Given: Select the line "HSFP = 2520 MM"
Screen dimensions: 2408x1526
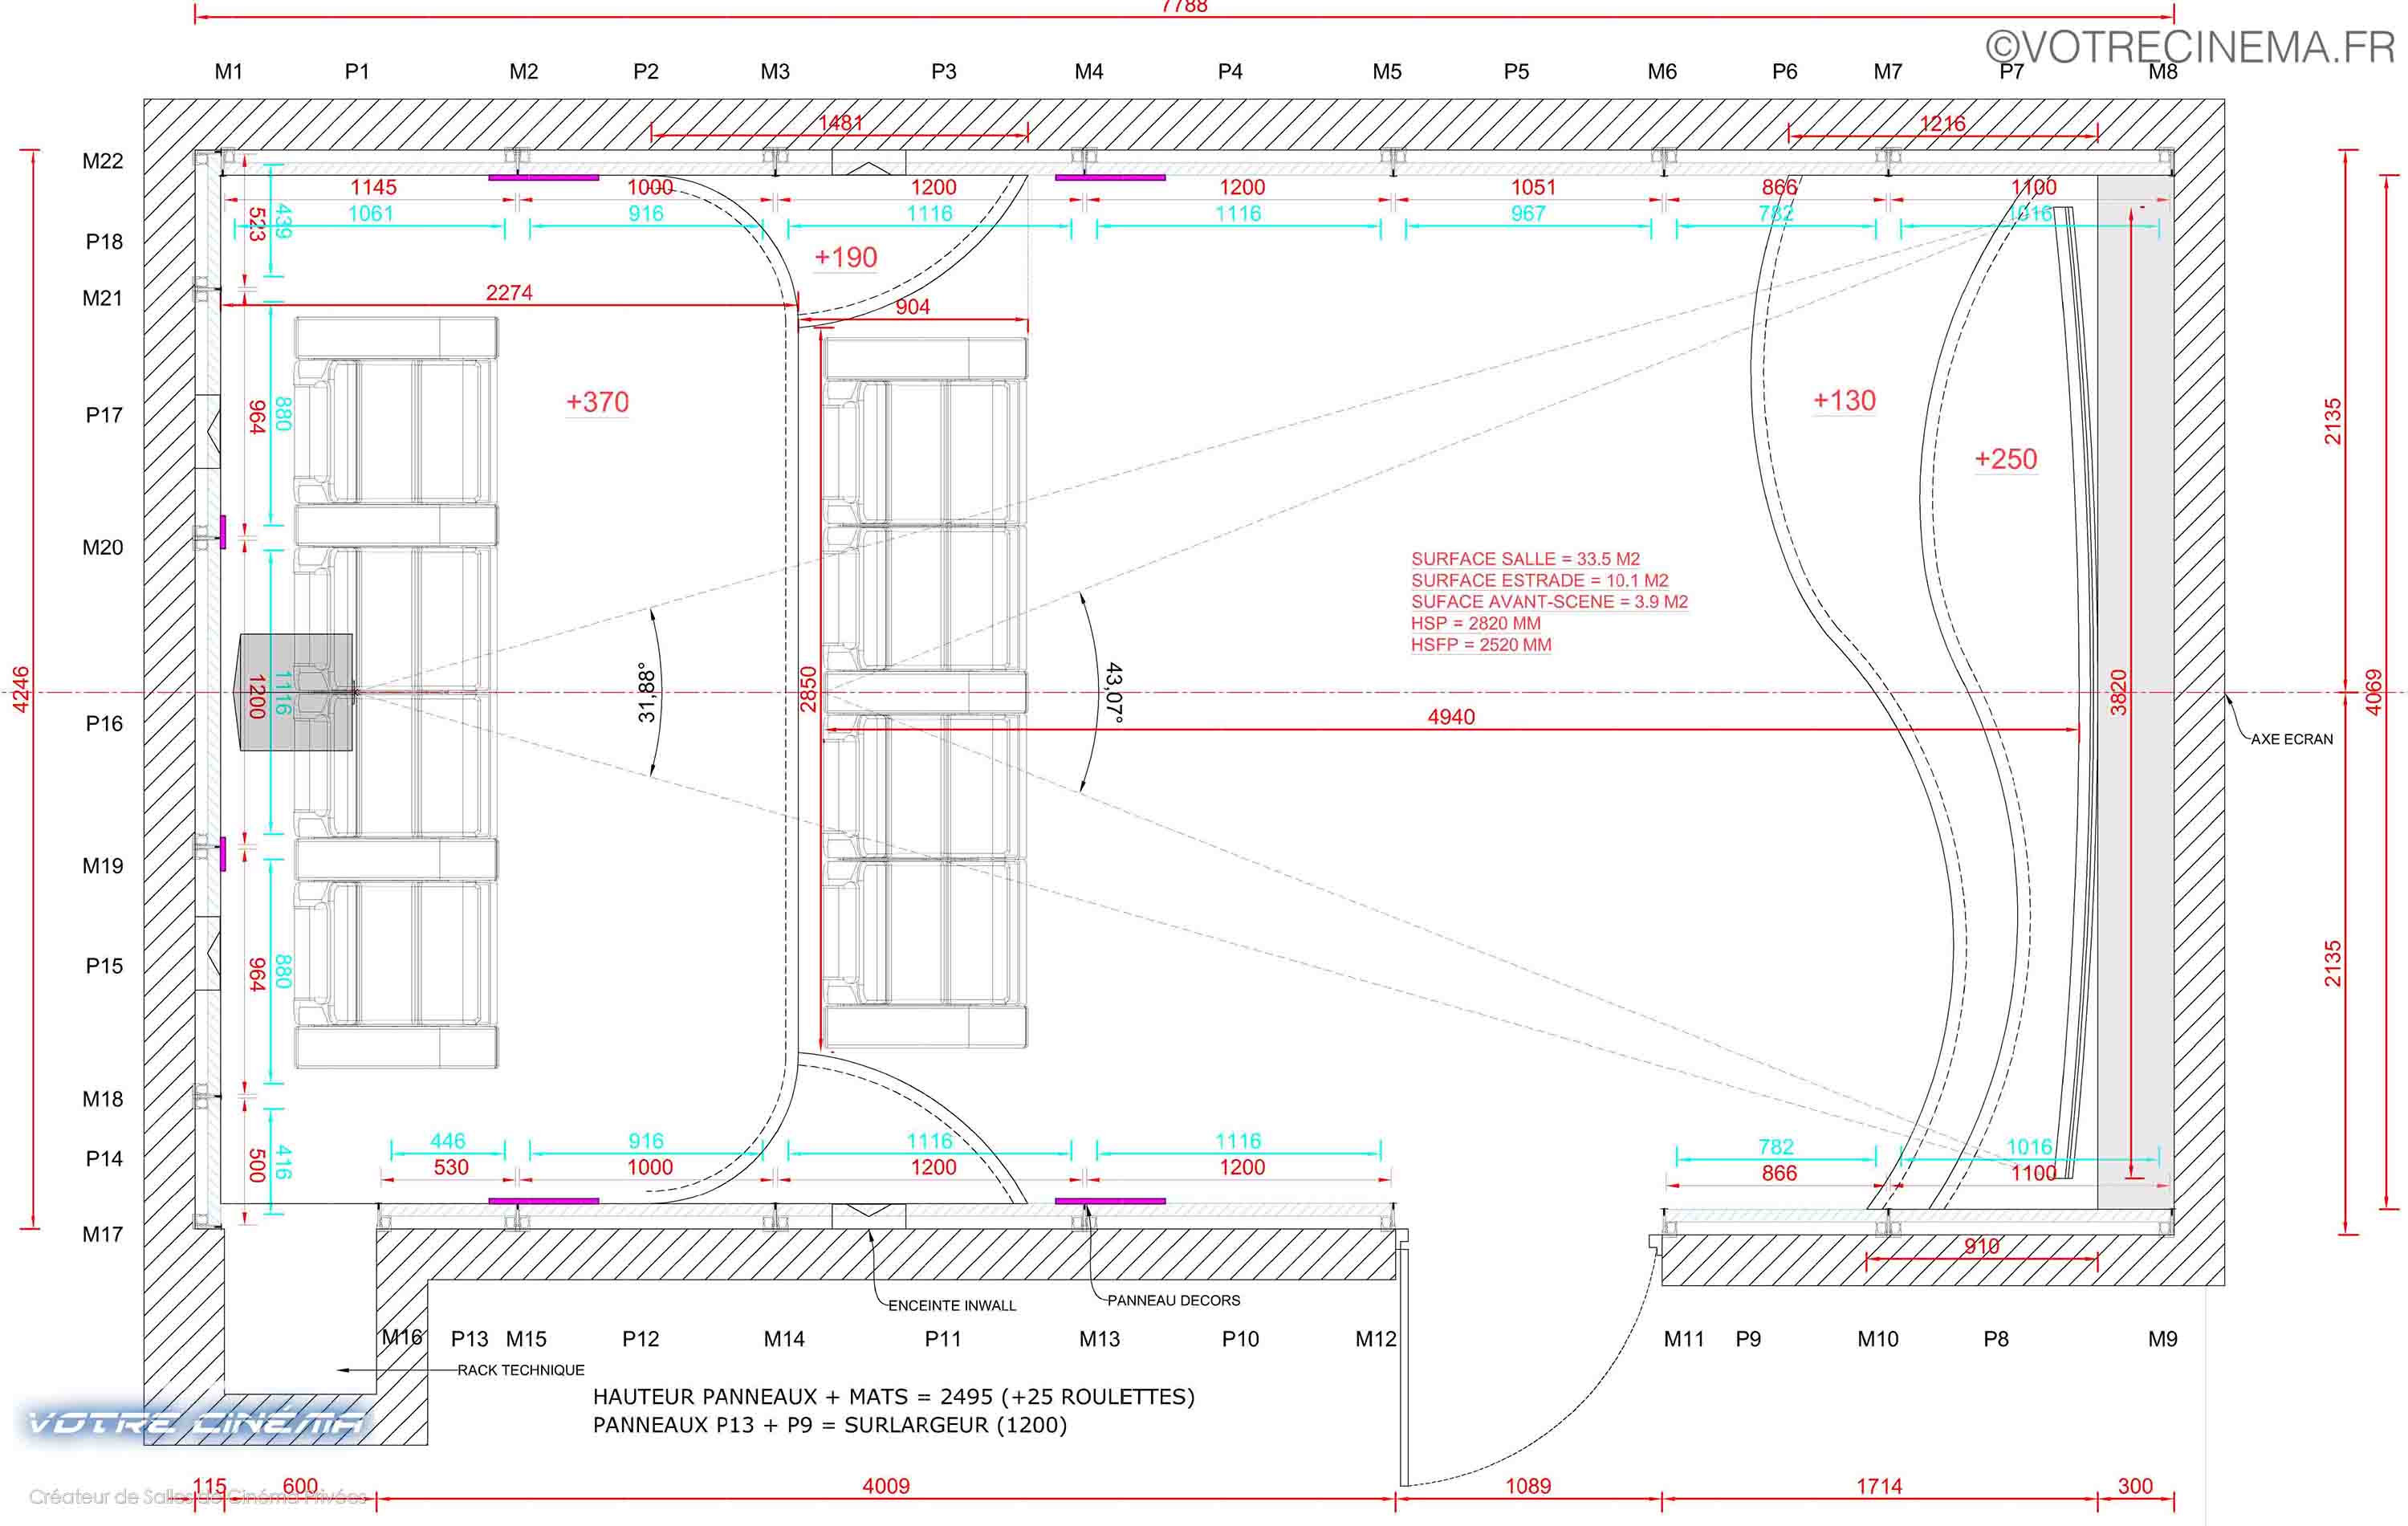Looking at the screenshot, I should tap(1481, 645).
